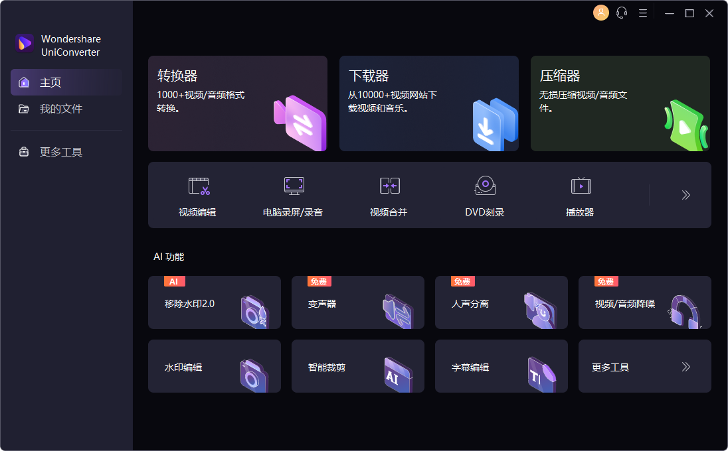This screenshot has height=451, width=728.
Task: Open the 视频编辑 tool
Action: (199, 194)
